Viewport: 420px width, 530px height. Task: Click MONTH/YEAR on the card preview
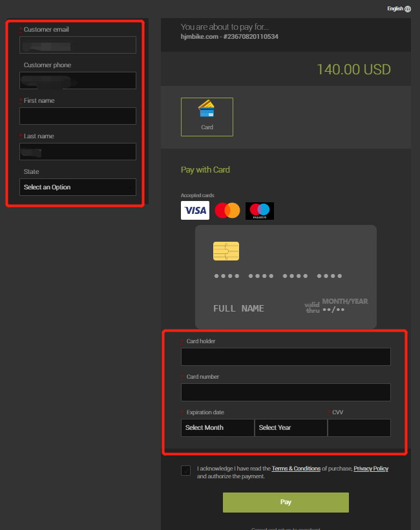pyautogui.click(x=344, y=301)
